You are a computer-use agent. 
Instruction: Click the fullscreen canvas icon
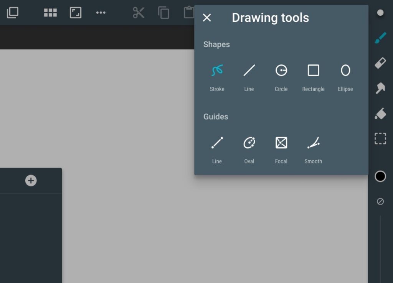[x=76, y=13]
